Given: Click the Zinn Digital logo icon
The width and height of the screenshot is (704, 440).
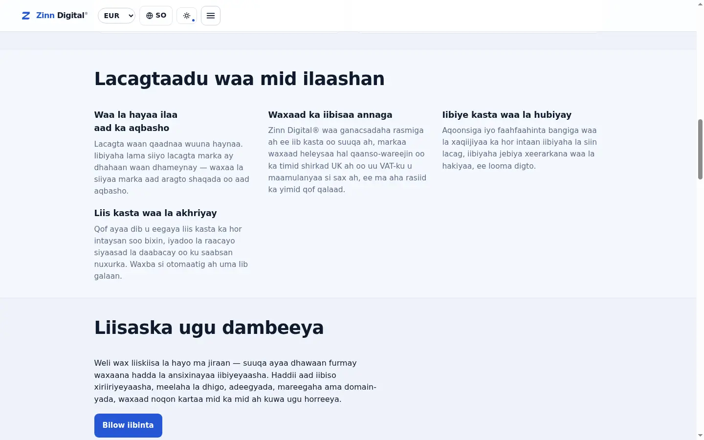Looking at the screenshot, I should click(26, 16).
